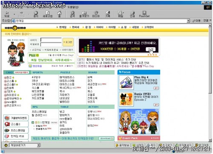Open the 매직테트리스 puzzle game link
This screenshot has width=213, height=154.
point(67,77)
